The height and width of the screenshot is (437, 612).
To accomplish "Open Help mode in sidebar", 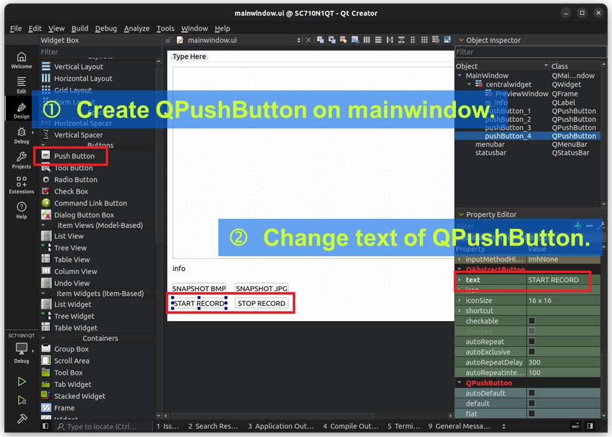I will (21, 210).
